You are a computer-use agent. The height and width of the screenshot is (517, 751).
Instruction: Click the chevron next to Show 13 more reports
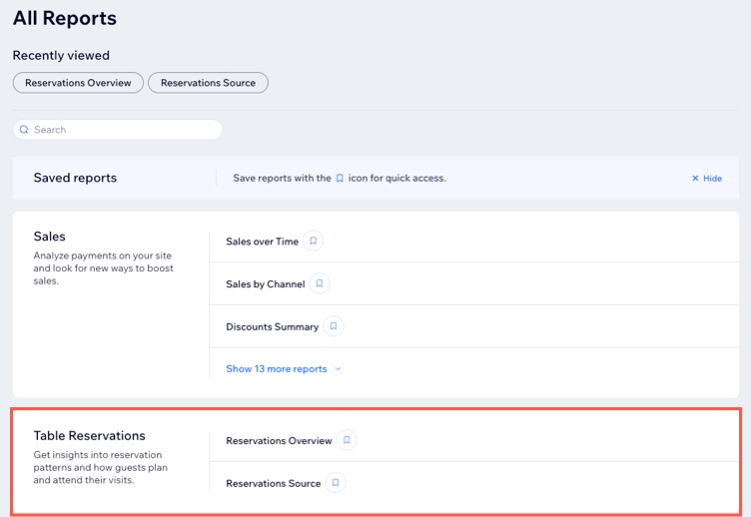point(339,369)
